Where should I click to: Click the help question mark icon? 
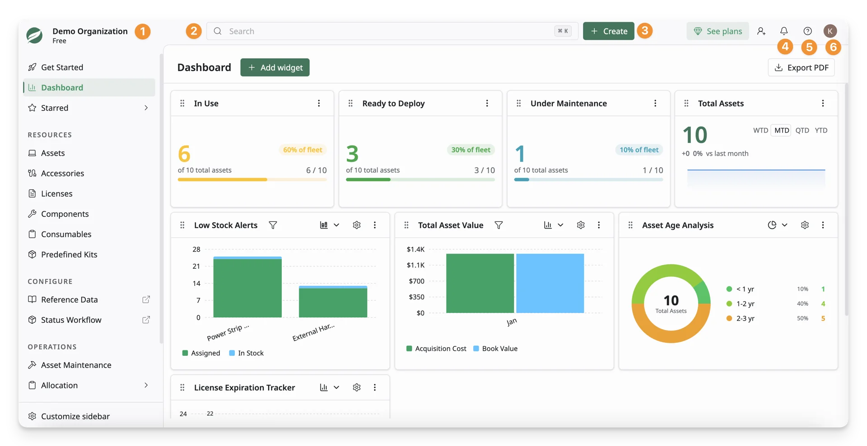click(807, 31)
